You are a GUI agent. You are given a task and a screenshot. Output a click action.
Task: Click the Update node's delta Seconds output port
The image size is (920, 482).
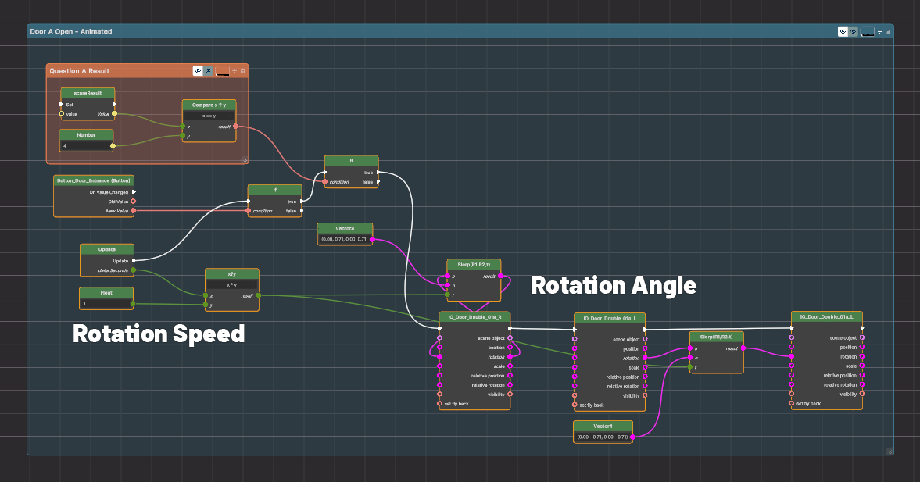134,270
